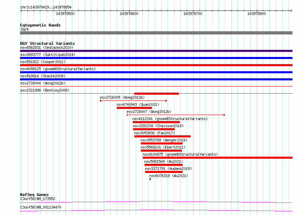Viewport: 302px width, 215px height.
Task: Click the nsv6562831 (Sedlazeck2020) variant label
Action: tap(47, 47)
